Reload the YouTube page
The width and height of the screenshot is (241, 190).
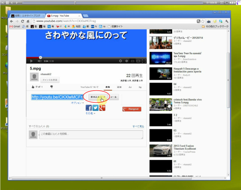click(x=22, y=21)
